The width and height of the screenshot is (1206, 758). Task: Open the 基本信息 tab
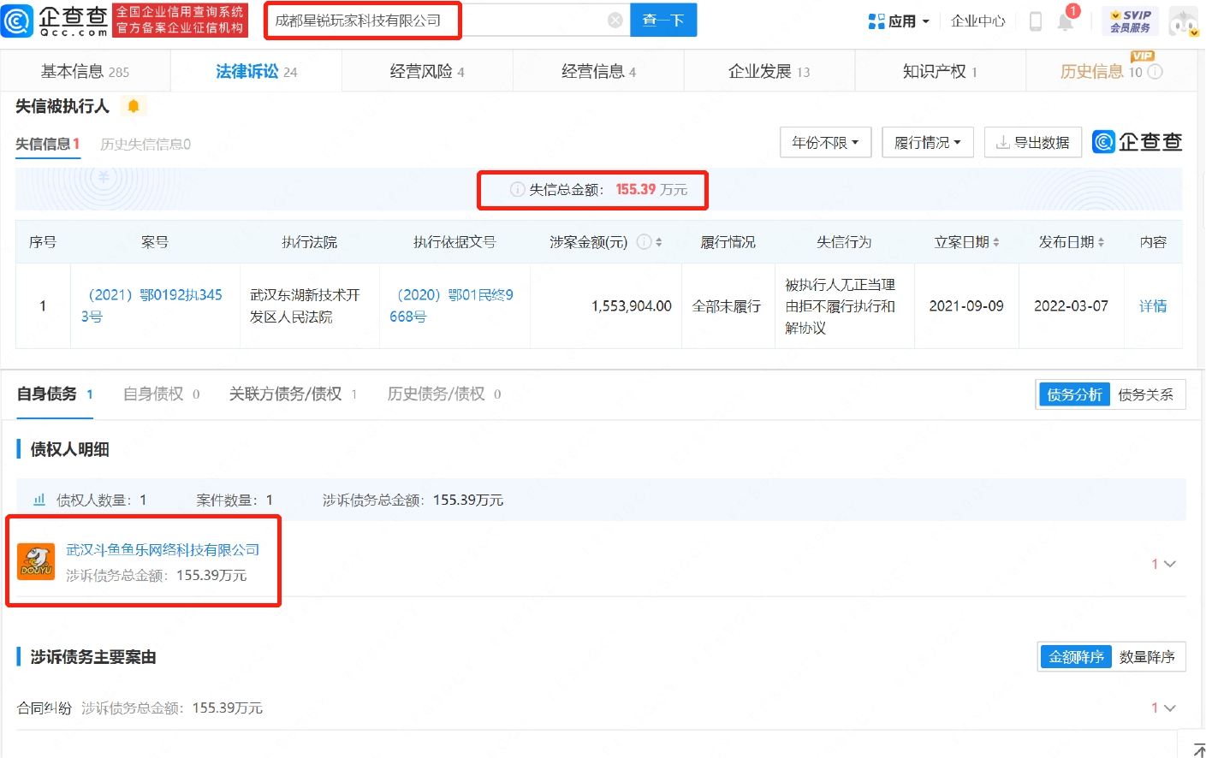pos(85,71)
